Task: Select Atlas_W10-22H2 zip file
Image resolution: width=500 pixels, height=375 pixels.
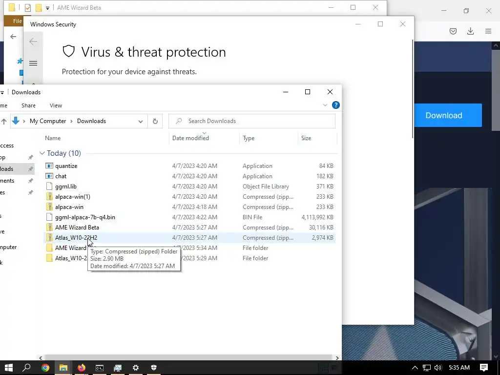Action: [76, 238]
